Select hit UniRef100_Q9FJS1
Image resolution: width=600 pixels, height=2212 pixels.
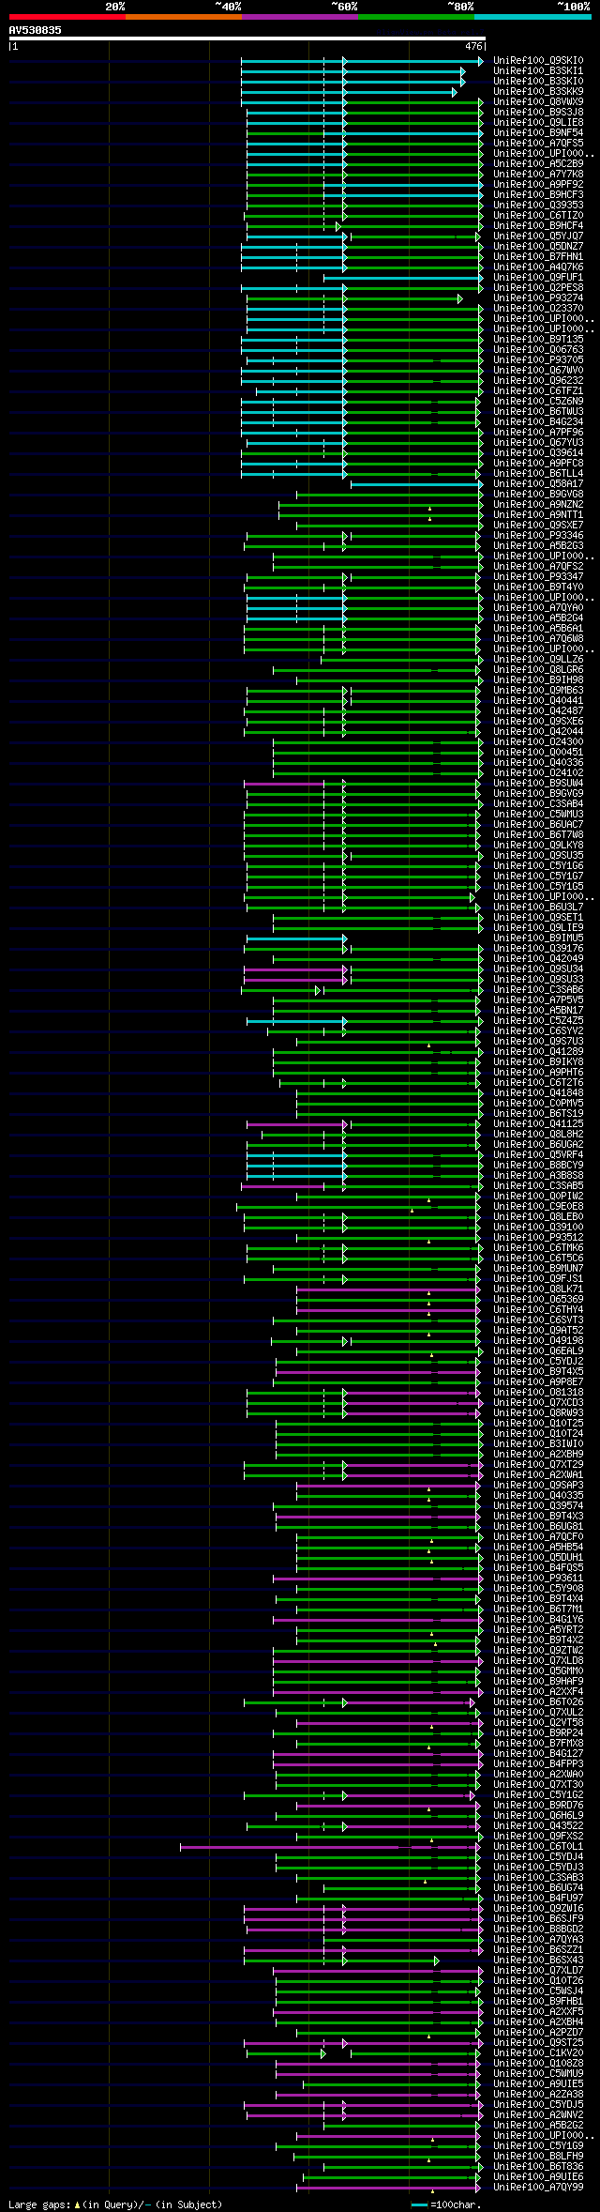(x=538, y=1279)
